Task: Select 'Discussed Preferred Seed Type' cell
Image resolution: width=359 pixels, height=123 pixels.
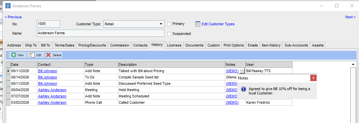Action: 171,83
